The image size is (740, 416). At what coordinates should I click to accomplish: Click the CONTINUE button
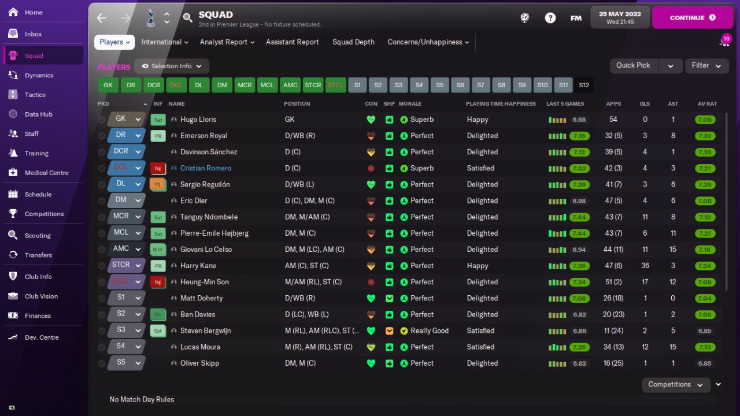pyautogui.click(x=693, y=18)
